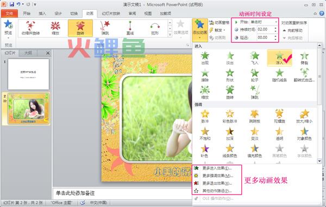Open 其他动作路径(P)... menu entry
Viewport: 326px width, 207px height.
click(x=217, y=191)
